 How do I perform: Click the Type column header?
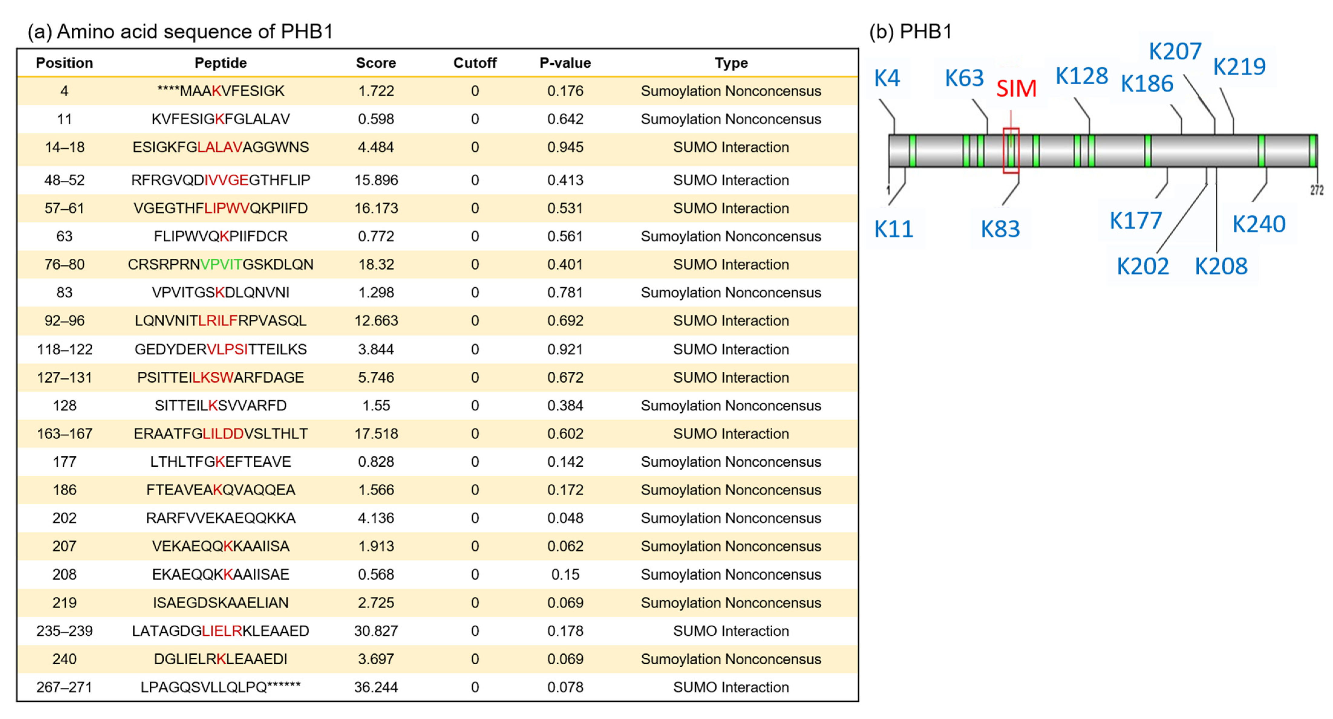(731, 63)
